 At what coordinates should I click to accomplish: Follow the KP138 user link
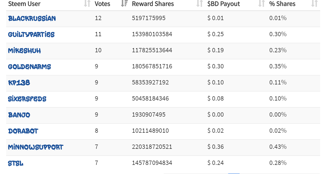point(19,83)
